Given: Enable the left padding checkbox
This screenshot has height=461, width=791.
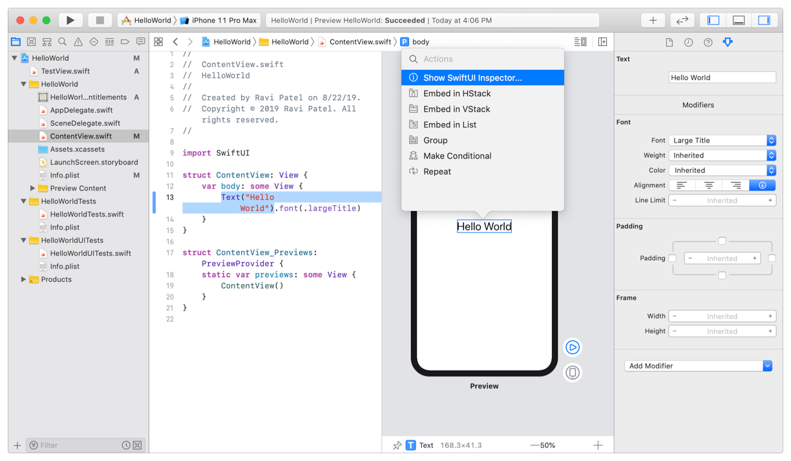Looking at the screenshot, I should (x=673, y=258).
